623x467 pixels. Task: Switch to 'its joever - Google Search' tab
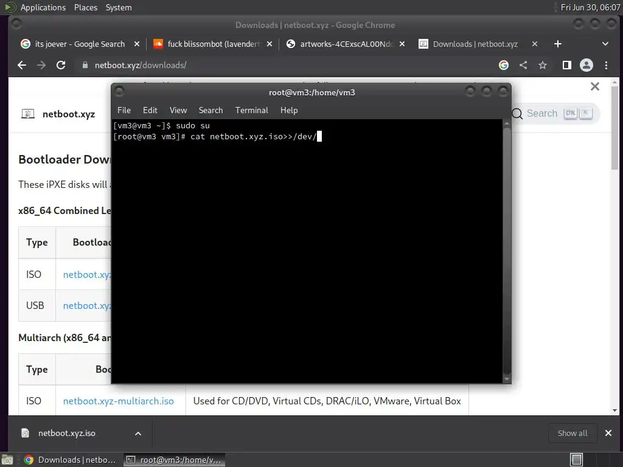pyautogui.click(x=80, y=44)
